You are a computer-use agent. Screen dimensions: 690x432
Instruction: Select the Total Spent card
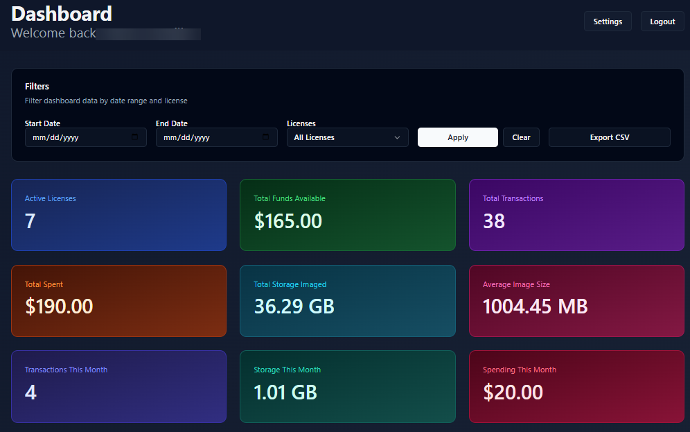118,300
